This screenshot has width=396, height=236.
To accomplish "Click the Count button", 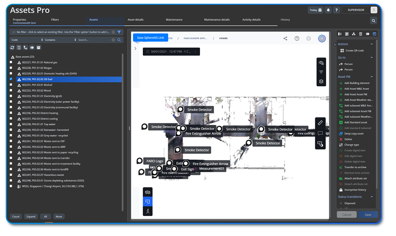I will click(16, 216).
